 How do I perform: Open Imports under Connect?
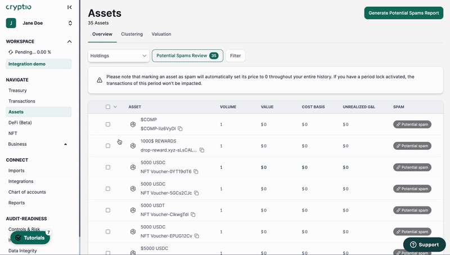pyautogui.click(x=16, y=171)
